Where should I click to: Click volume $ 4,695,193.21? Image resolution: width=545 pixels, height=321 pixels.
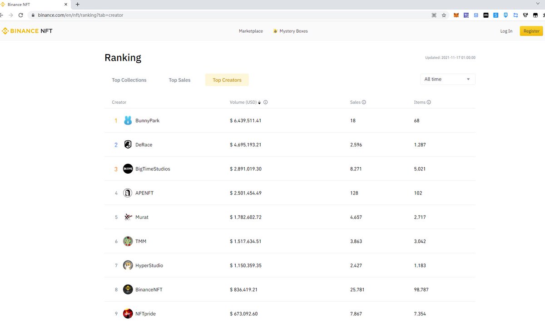(246, 145)
